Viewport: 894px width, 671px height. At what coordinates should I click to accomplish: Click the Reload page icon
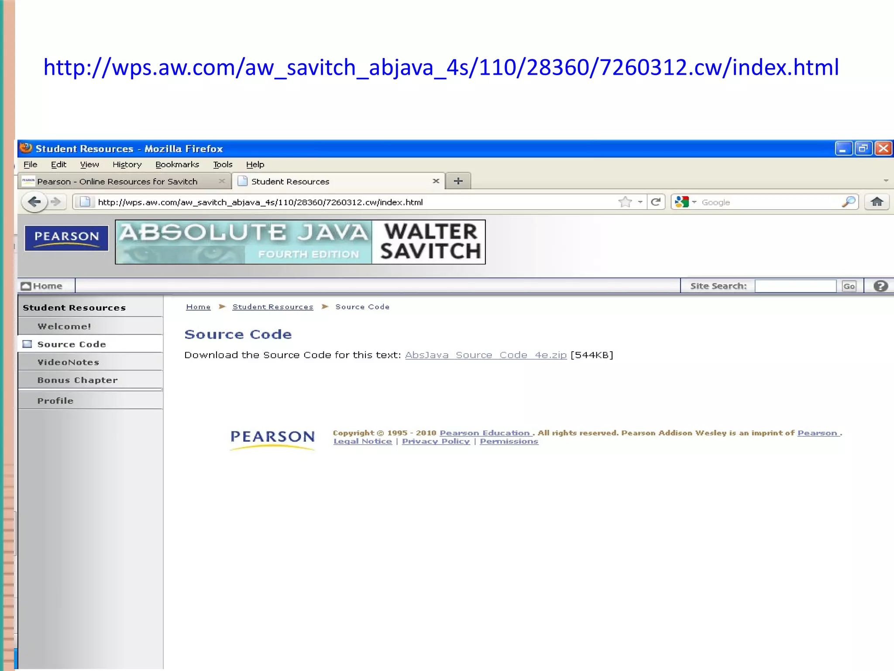coord(656,202)
